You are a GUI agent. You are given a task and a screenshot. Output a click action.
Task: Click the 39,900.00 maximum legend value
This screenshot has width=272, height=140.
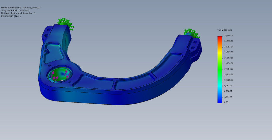(x=228, y=36)
